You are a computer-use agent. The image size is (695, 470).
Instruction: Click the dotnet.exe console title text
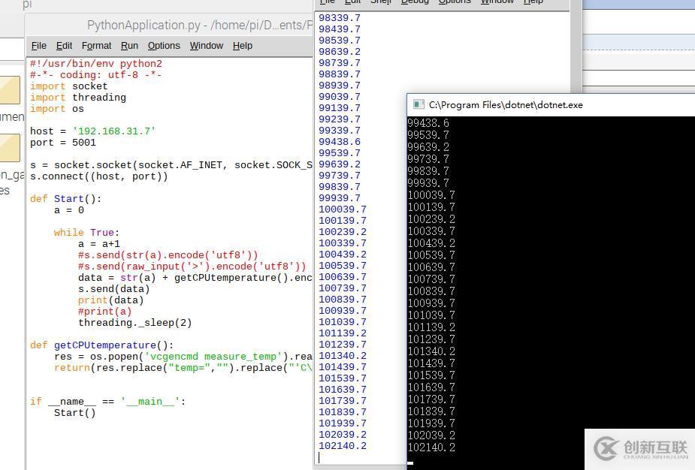point(506,105)
